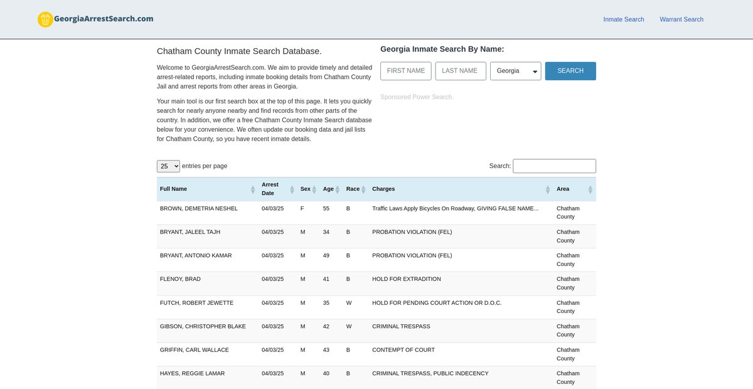Sort by Sex column arrows
This screenshot has height=389, width=753.
(314, 189)
